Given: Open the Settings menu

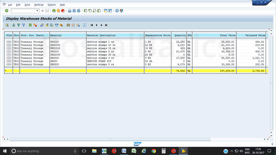Looking at the screenshot, I should (39, 5).
